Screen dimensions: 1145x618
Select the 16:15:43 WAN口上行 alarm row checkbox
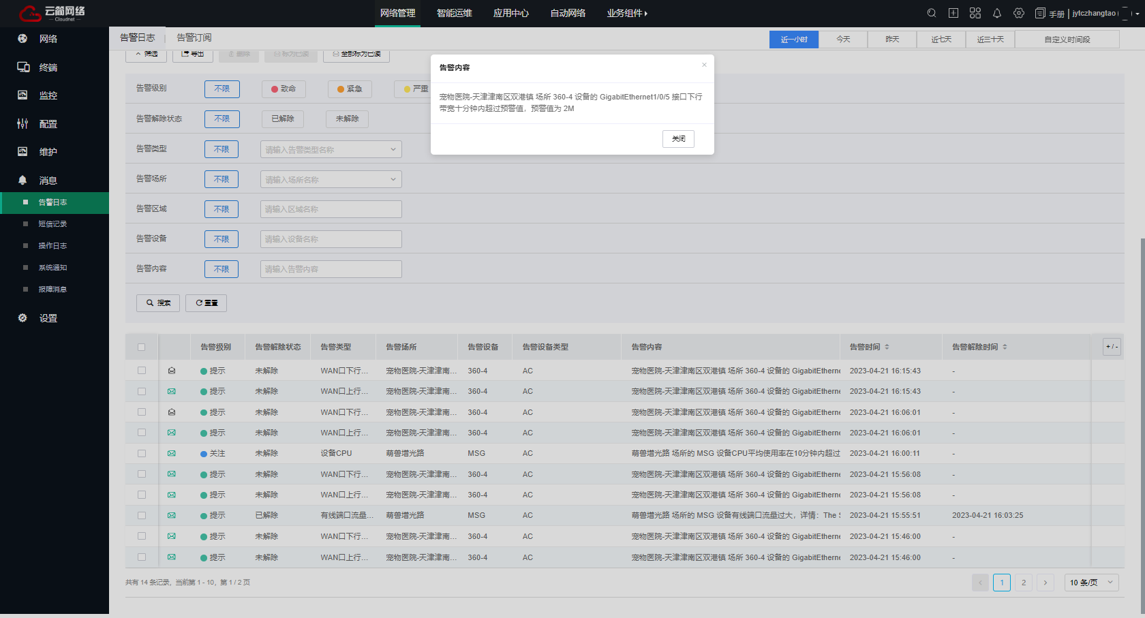coord(142,391)
